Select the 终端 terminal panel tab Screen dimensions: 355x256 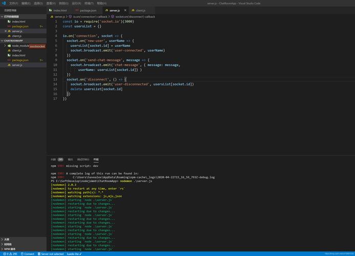tap(96, 160)
